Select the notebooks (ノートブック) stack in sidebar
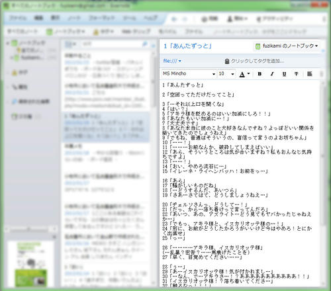This screenshot has height=291, width=331. 29,43
